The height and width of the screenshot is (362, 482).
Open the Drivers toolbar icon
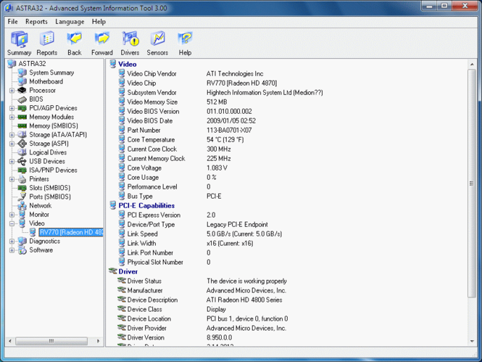(130, 44)
